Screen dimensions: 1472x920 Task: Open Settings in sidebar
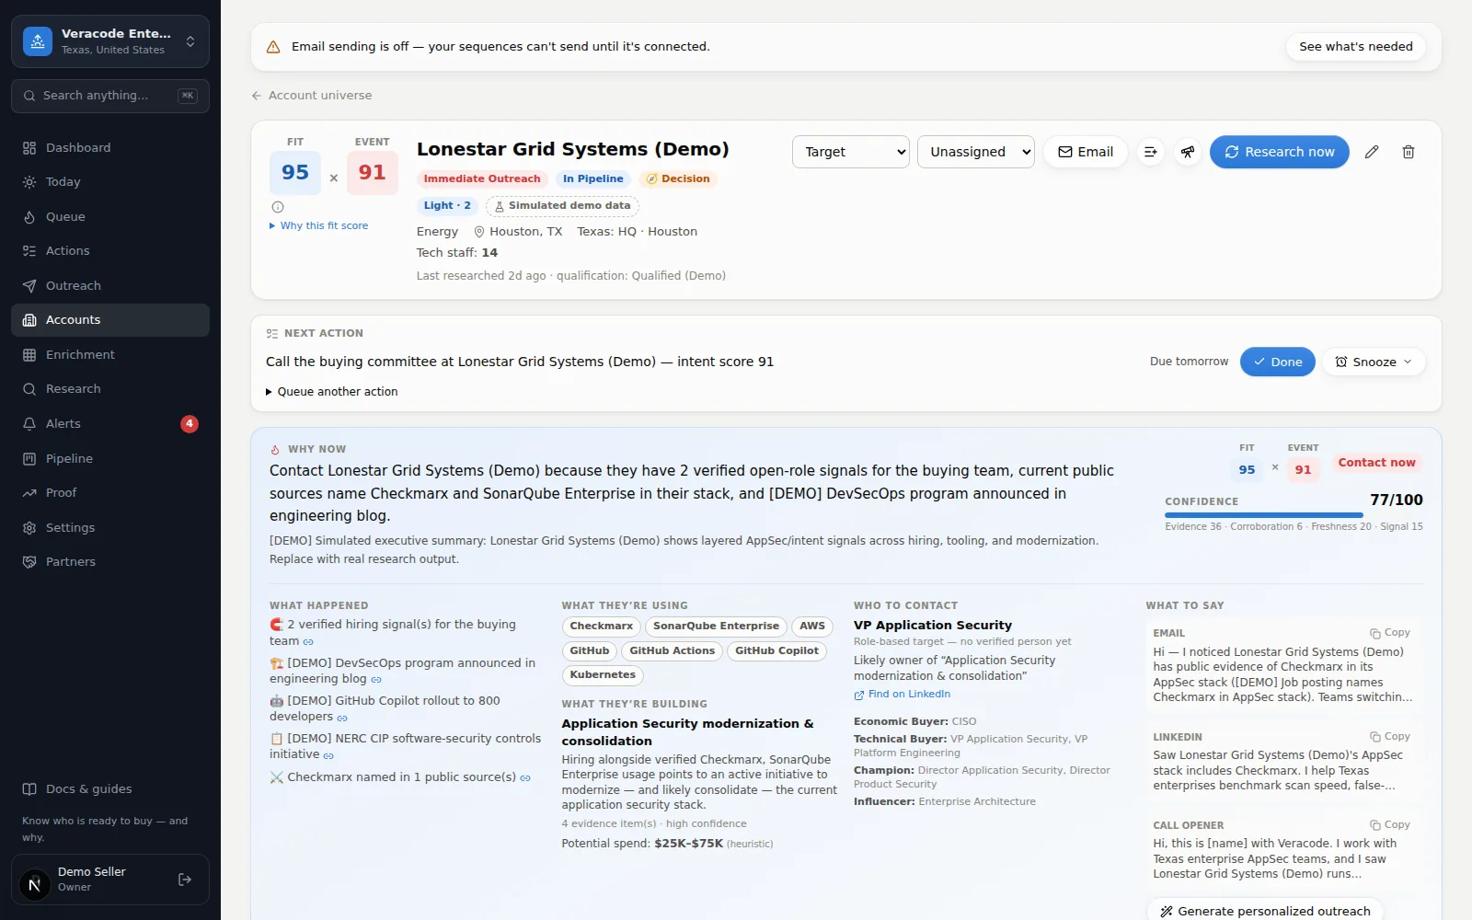[110, 527]
